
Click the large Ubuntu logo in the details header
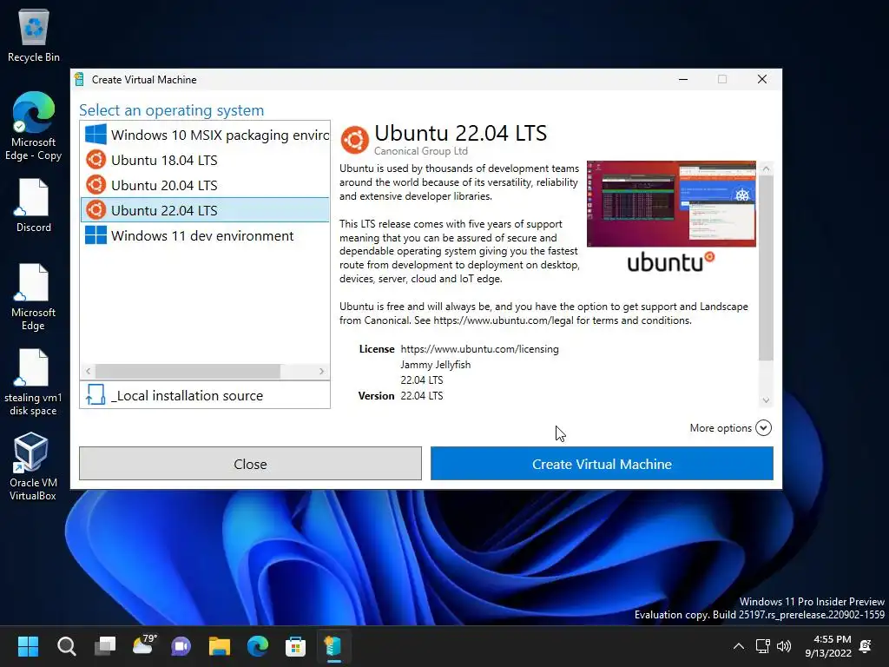355,140
